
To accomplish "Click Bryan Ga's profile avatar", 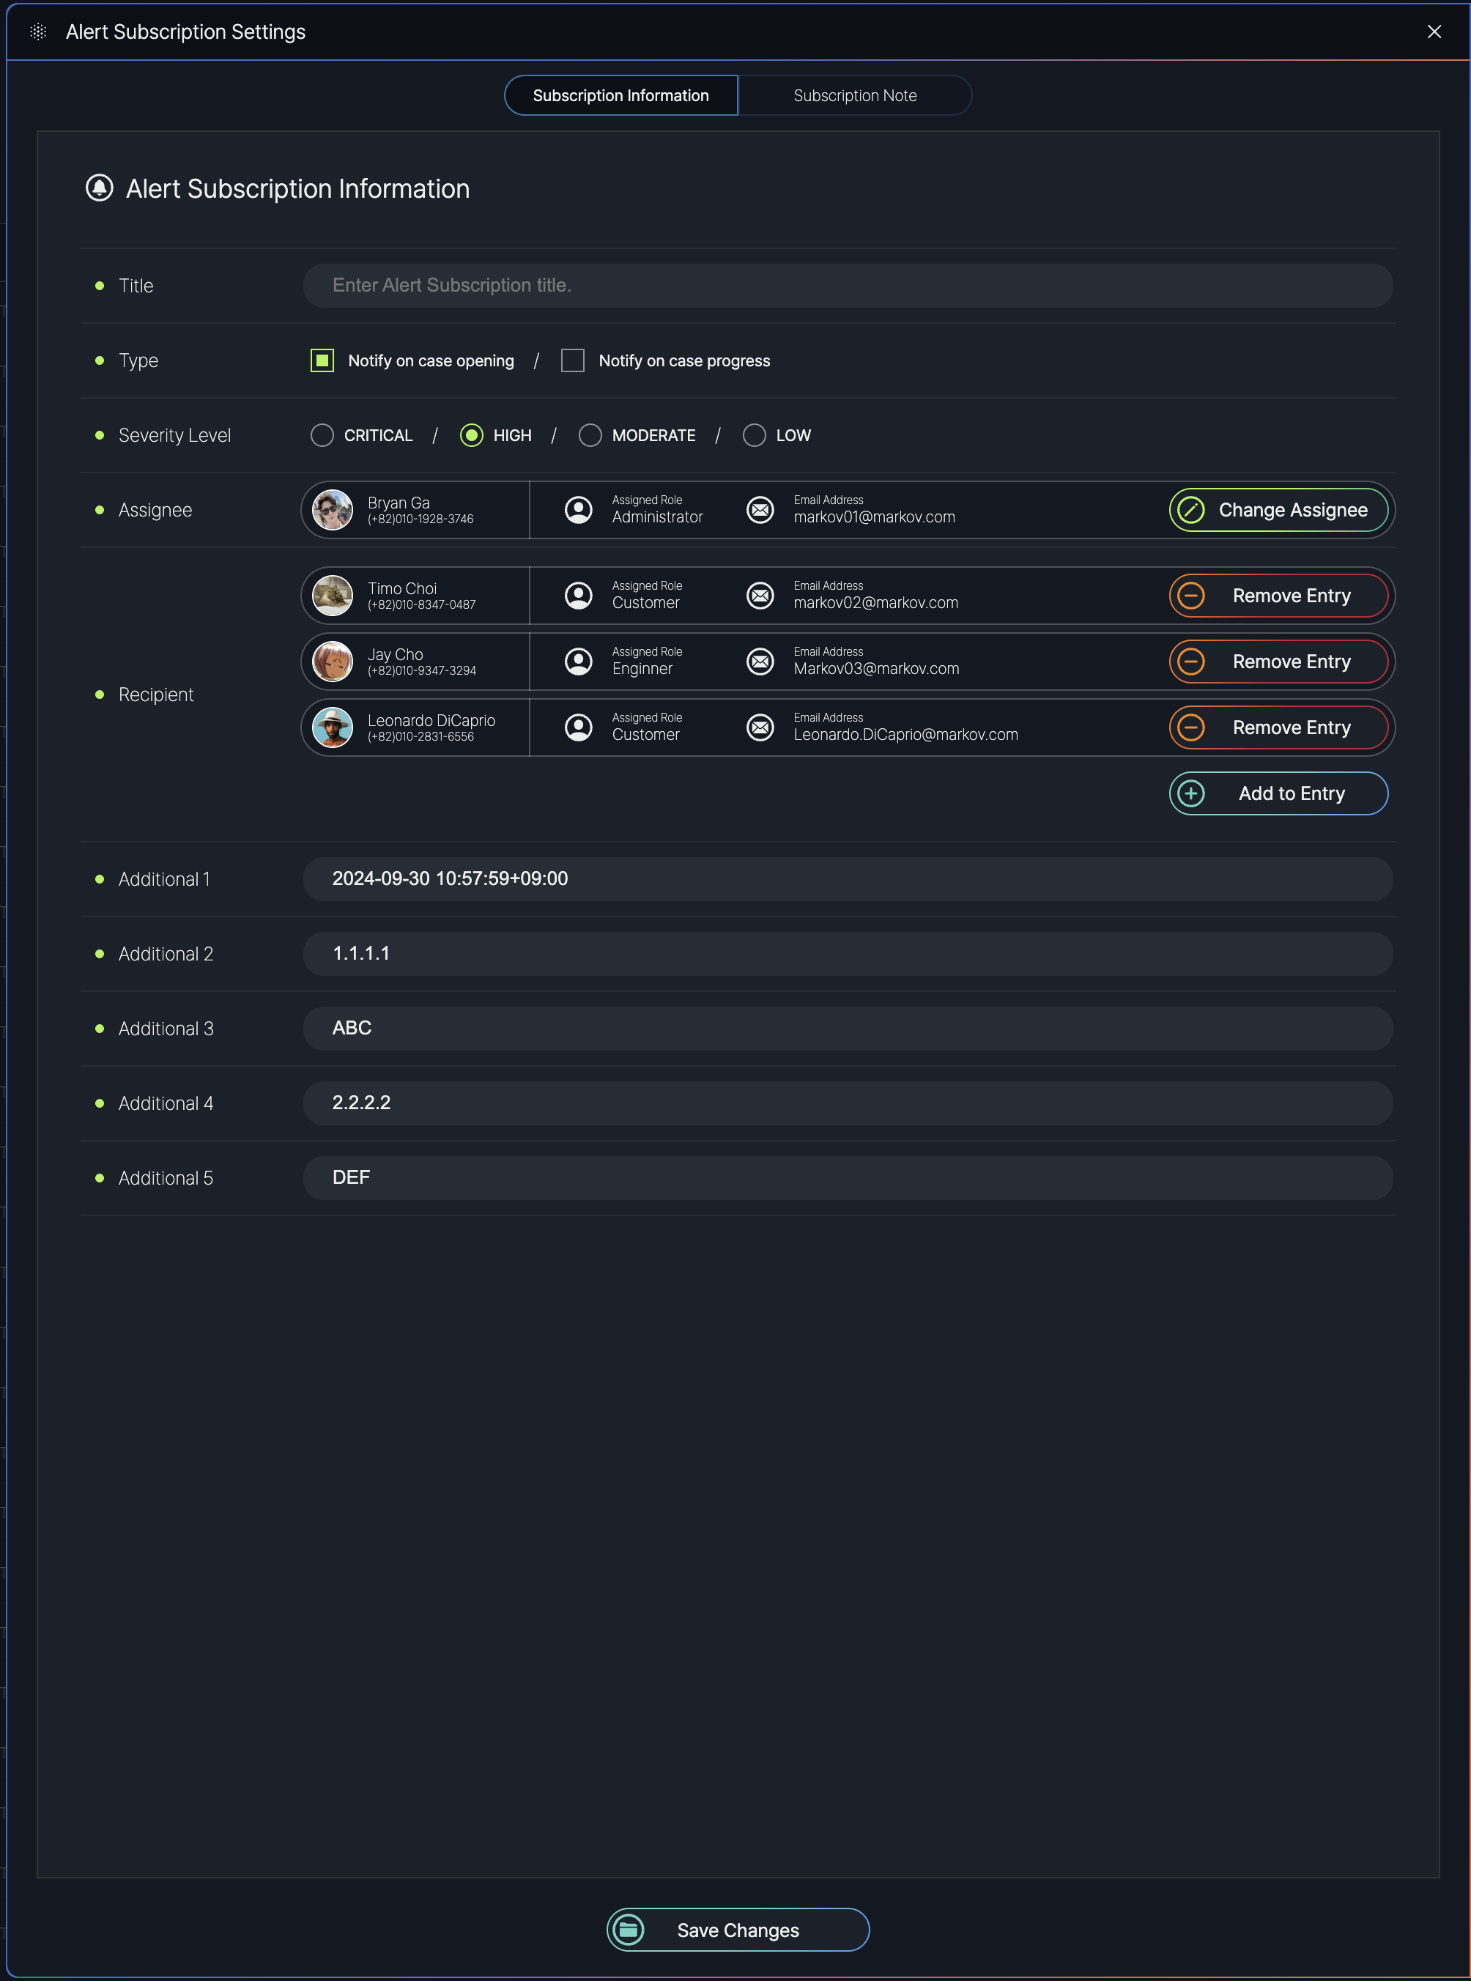I will [332, 510].
